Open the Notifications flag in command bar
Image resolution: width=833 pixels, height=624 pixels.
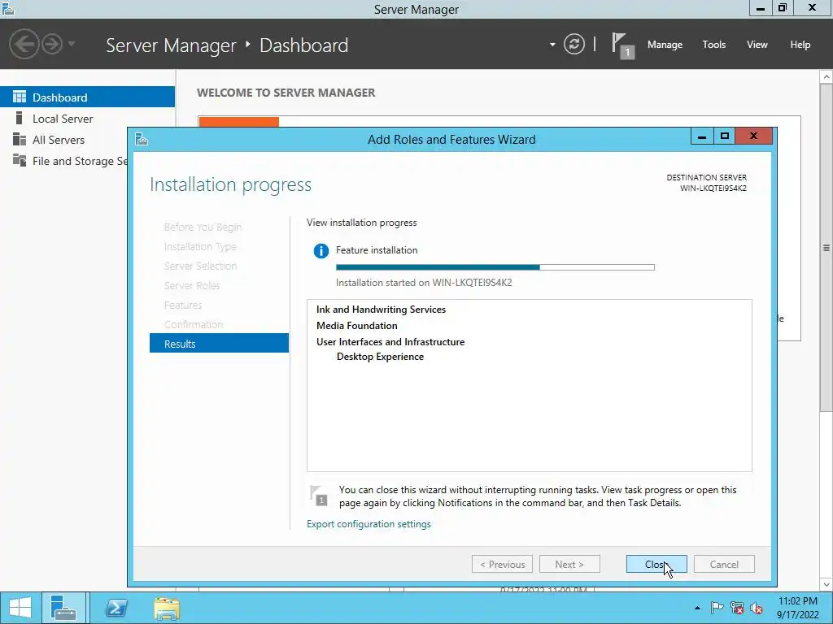(621, 45)
